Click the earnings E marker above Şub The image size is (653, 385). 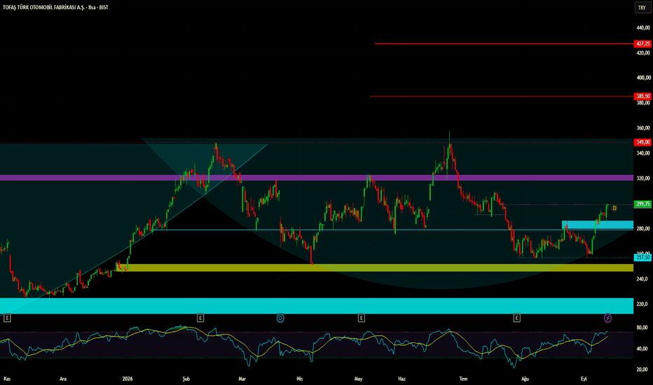tap(200, 318)
